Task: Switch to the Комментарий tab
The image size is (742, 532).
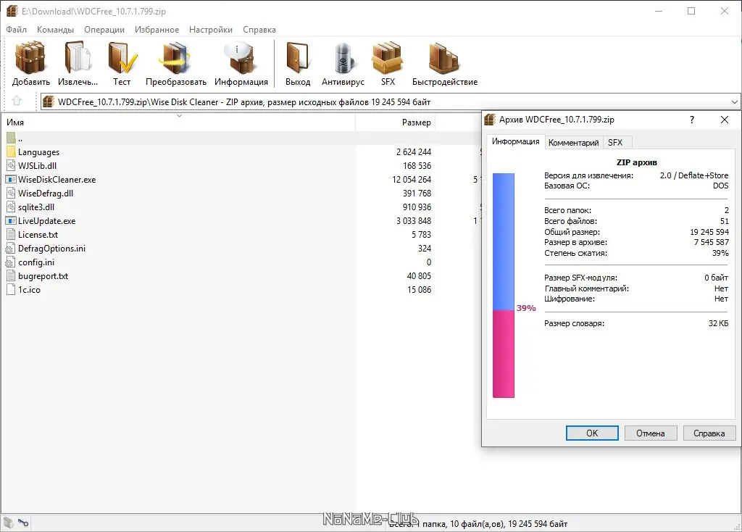Action: click(x=574, y=143)
